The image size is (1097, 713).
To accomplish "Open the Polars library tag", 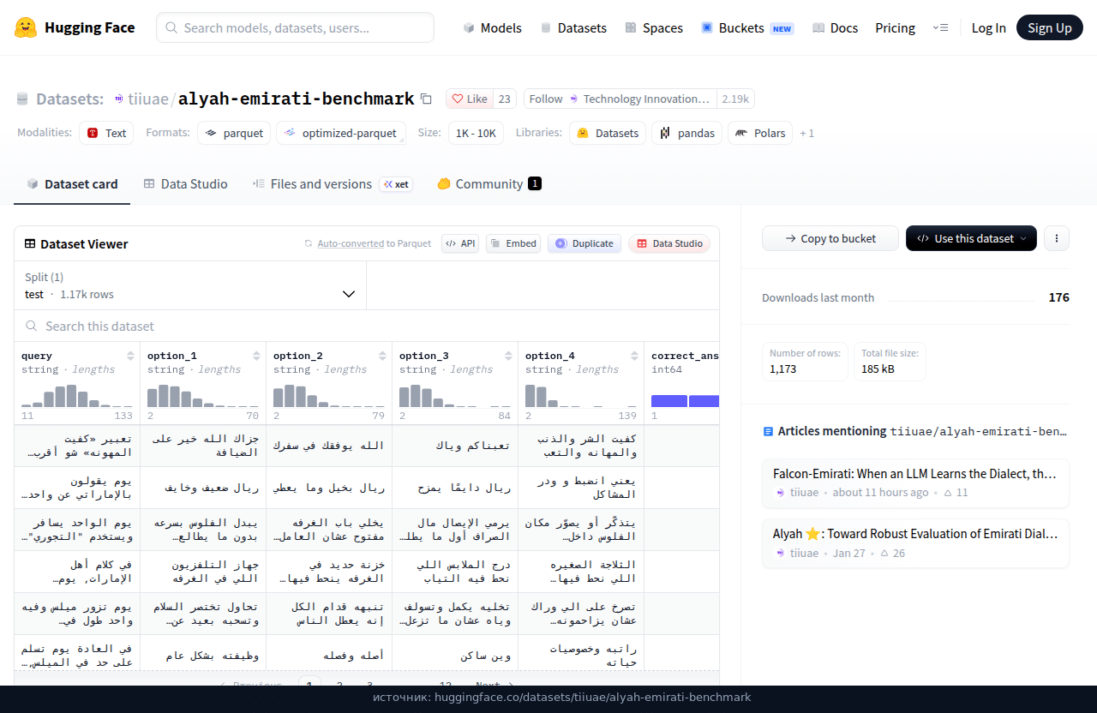I will click(760, 133).
